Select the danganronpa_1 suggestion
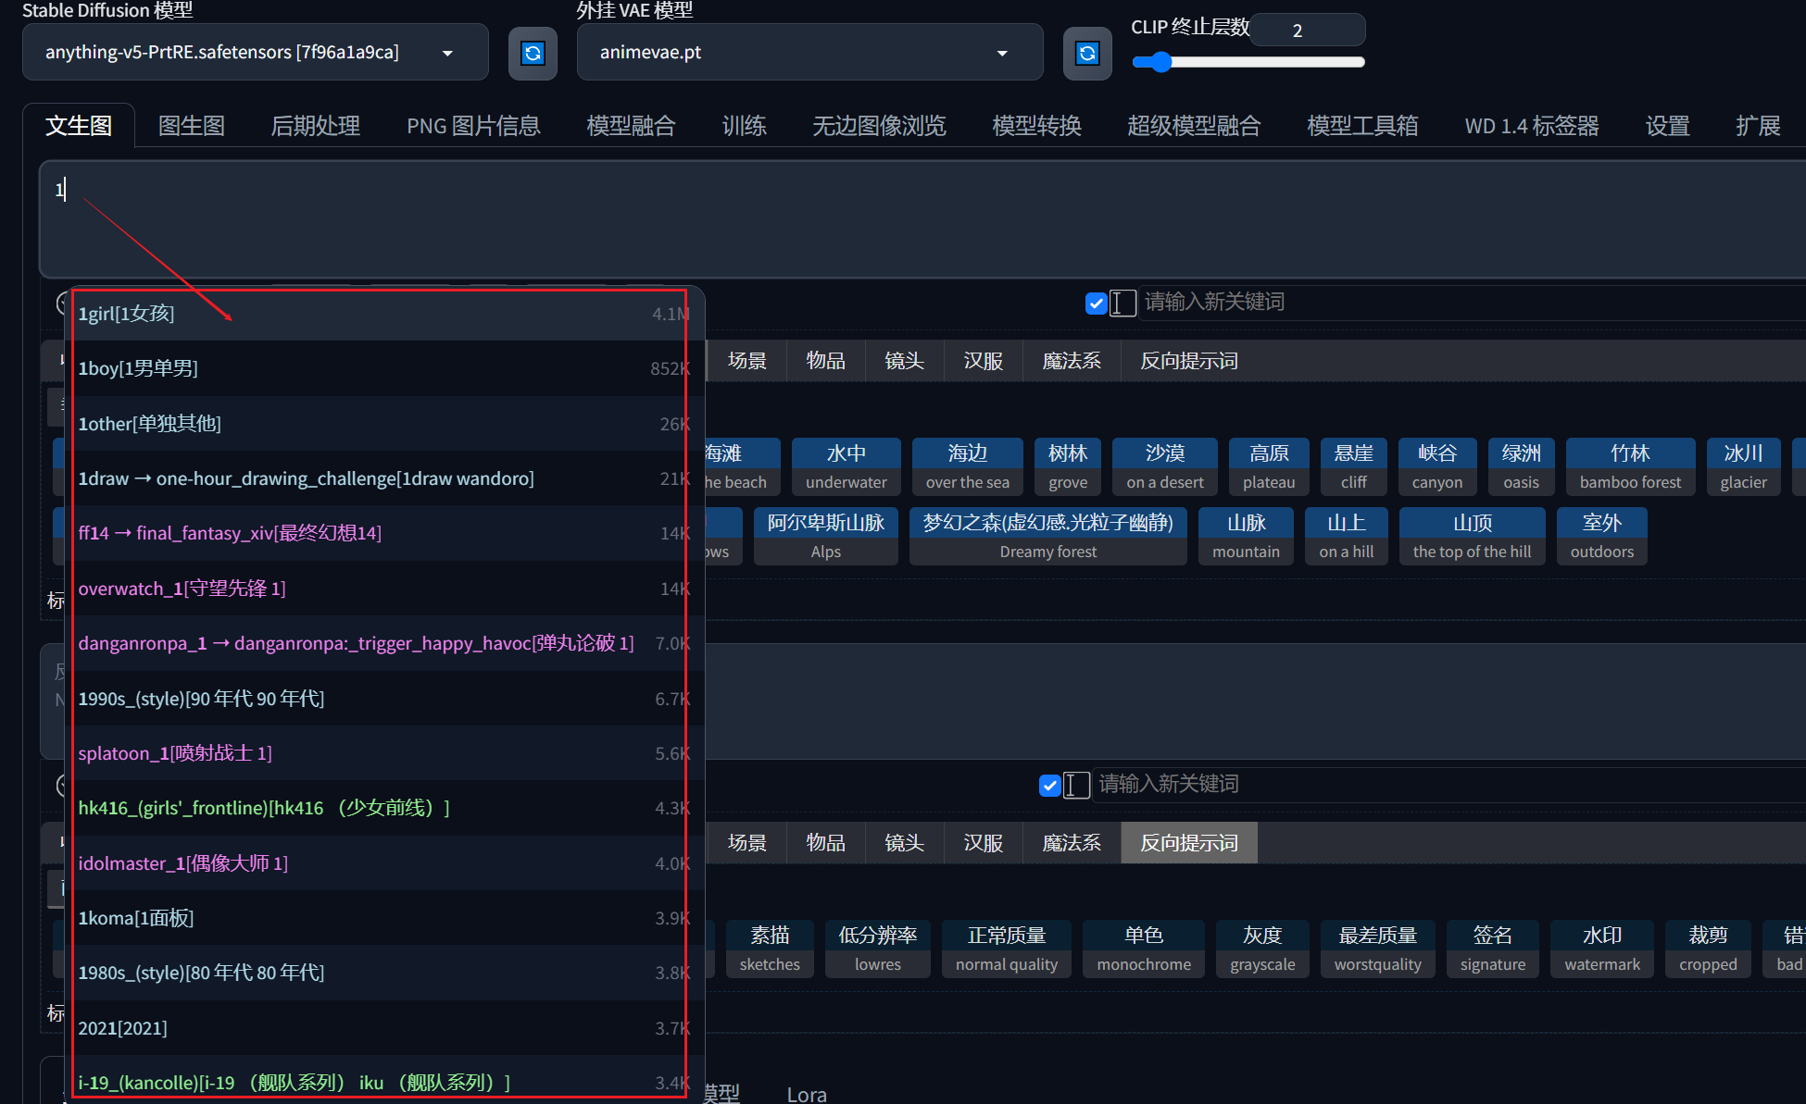 pos(384,643)
